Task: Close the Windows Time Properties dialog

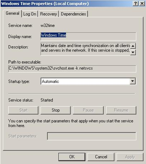Action: [x=142, y=3]
